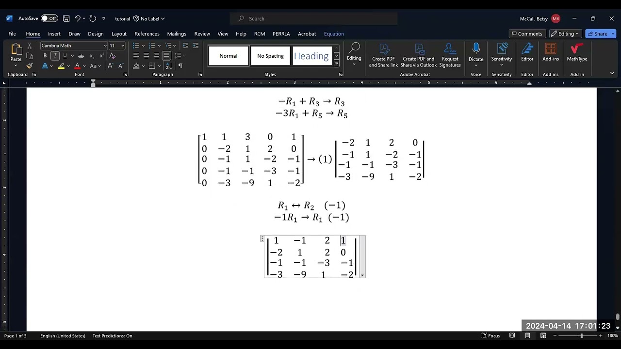Launch MathType add-in
This screenshot has height=349, width=621.
pos(577,52)
